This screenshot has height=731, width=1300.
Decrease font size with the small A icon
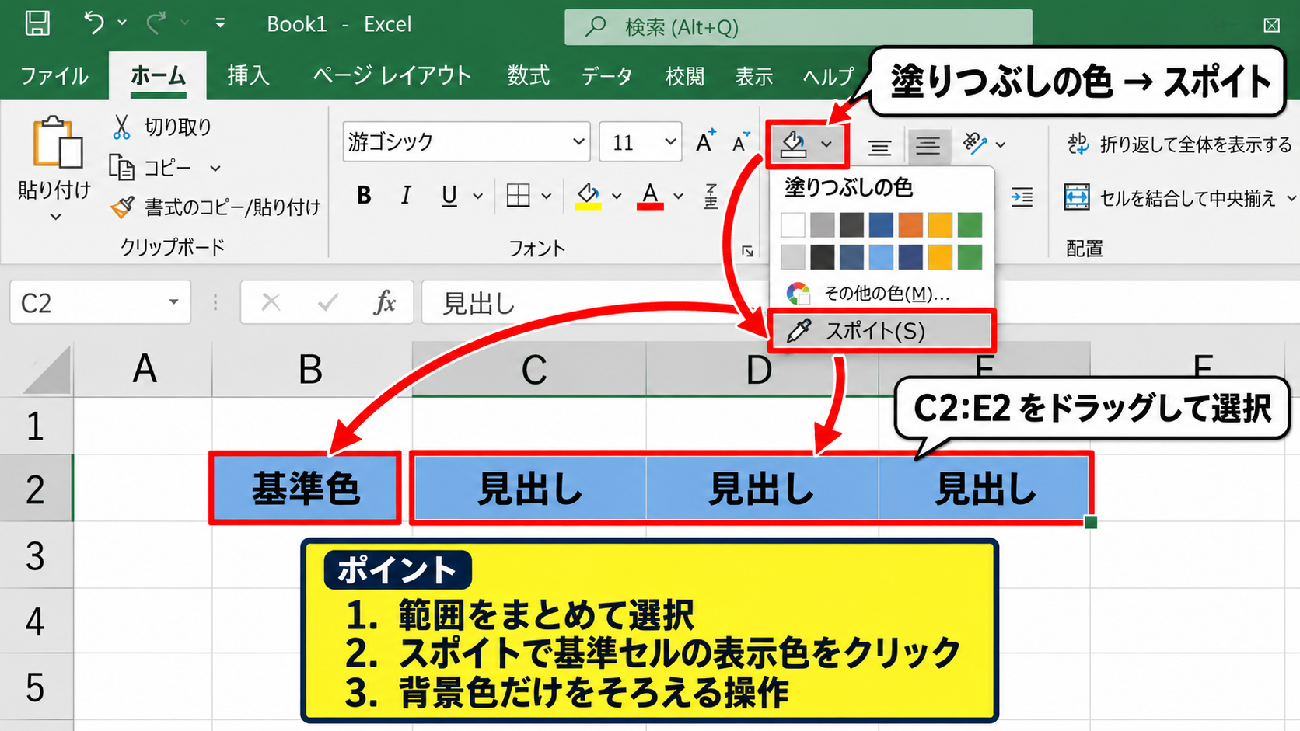(x=742, y=142)
